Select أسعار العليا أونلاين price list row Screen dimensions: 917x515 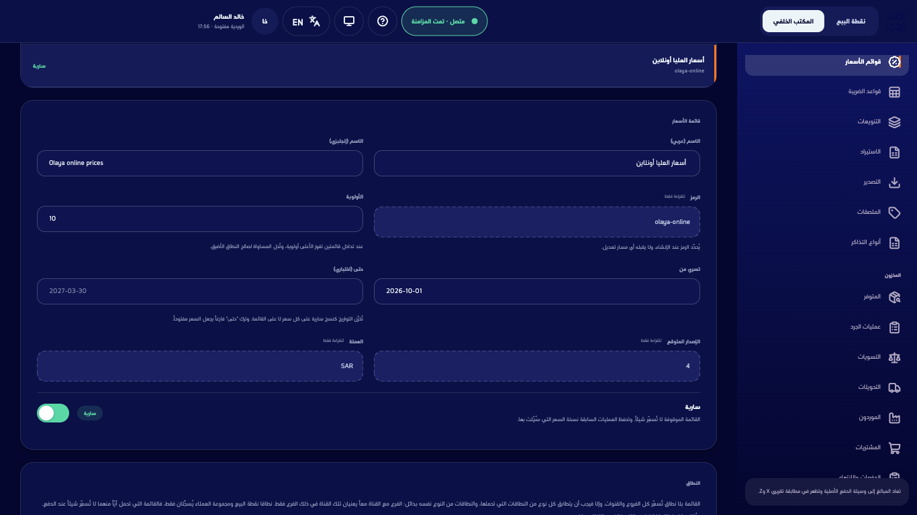369,66
